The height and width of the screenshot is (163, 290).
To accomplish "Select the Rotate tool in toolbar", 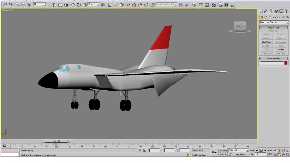I will pos(79,5).
